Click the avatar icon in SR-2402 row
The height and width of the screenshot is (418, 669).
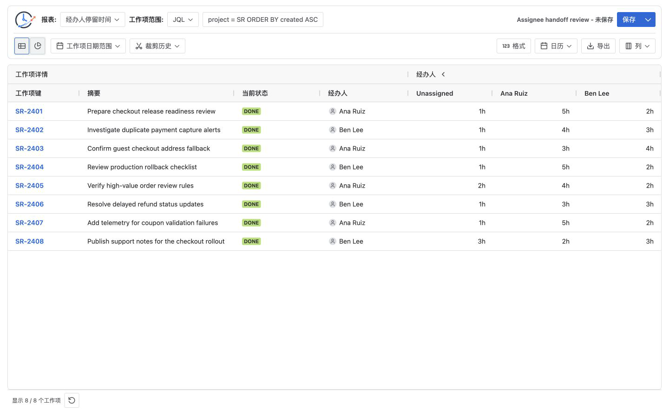[333, 130]
